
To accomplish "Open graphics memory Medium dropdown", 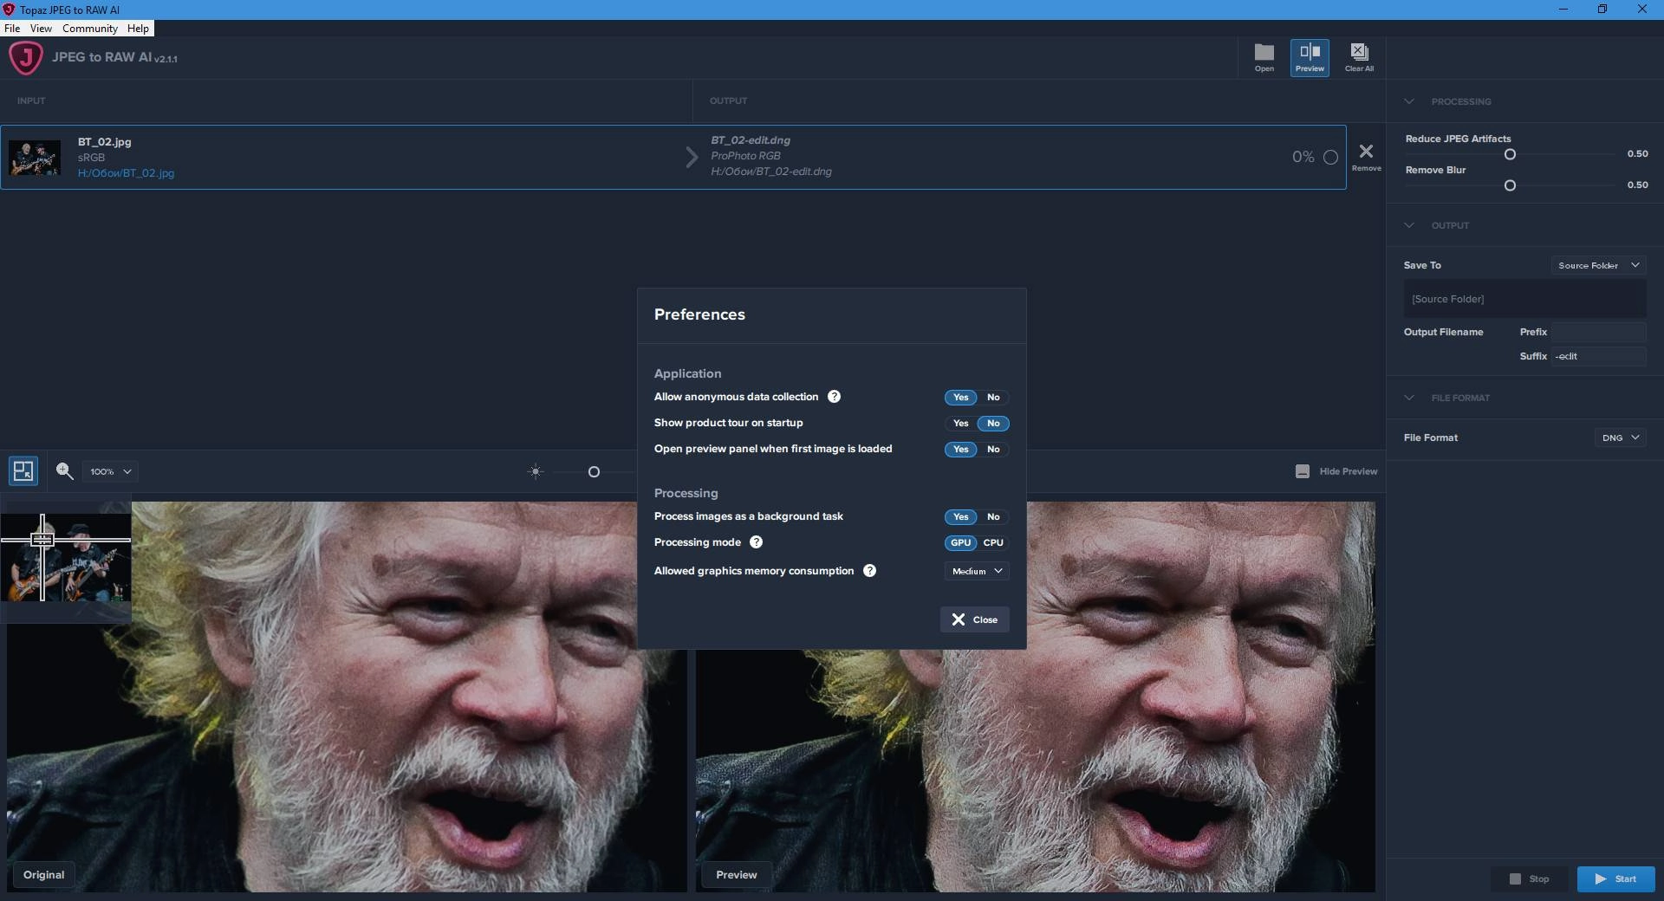I will (977, 571).
